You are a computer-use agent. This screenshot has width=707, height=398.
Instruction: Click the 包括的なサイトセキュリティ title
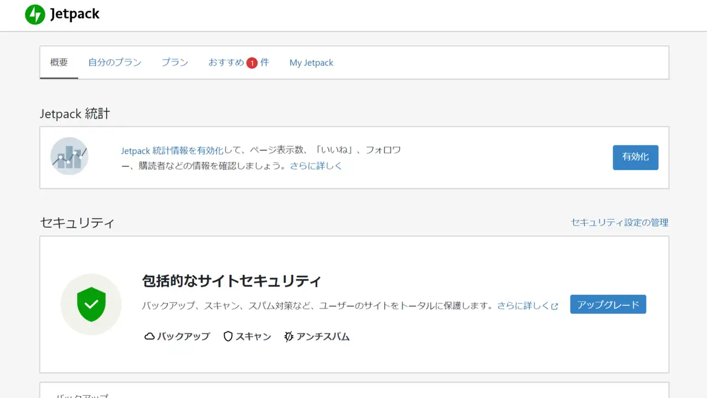(x=232, y=281)
